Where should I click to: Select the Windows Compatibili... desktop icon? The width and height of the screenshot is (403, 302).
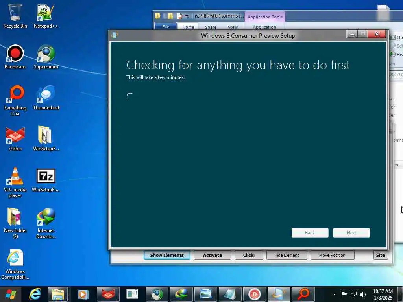15,264
